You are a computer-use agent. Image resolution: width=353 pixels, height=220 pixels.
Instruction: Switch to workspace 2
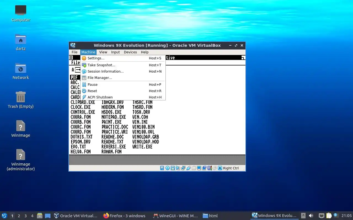tap(19, 216)
